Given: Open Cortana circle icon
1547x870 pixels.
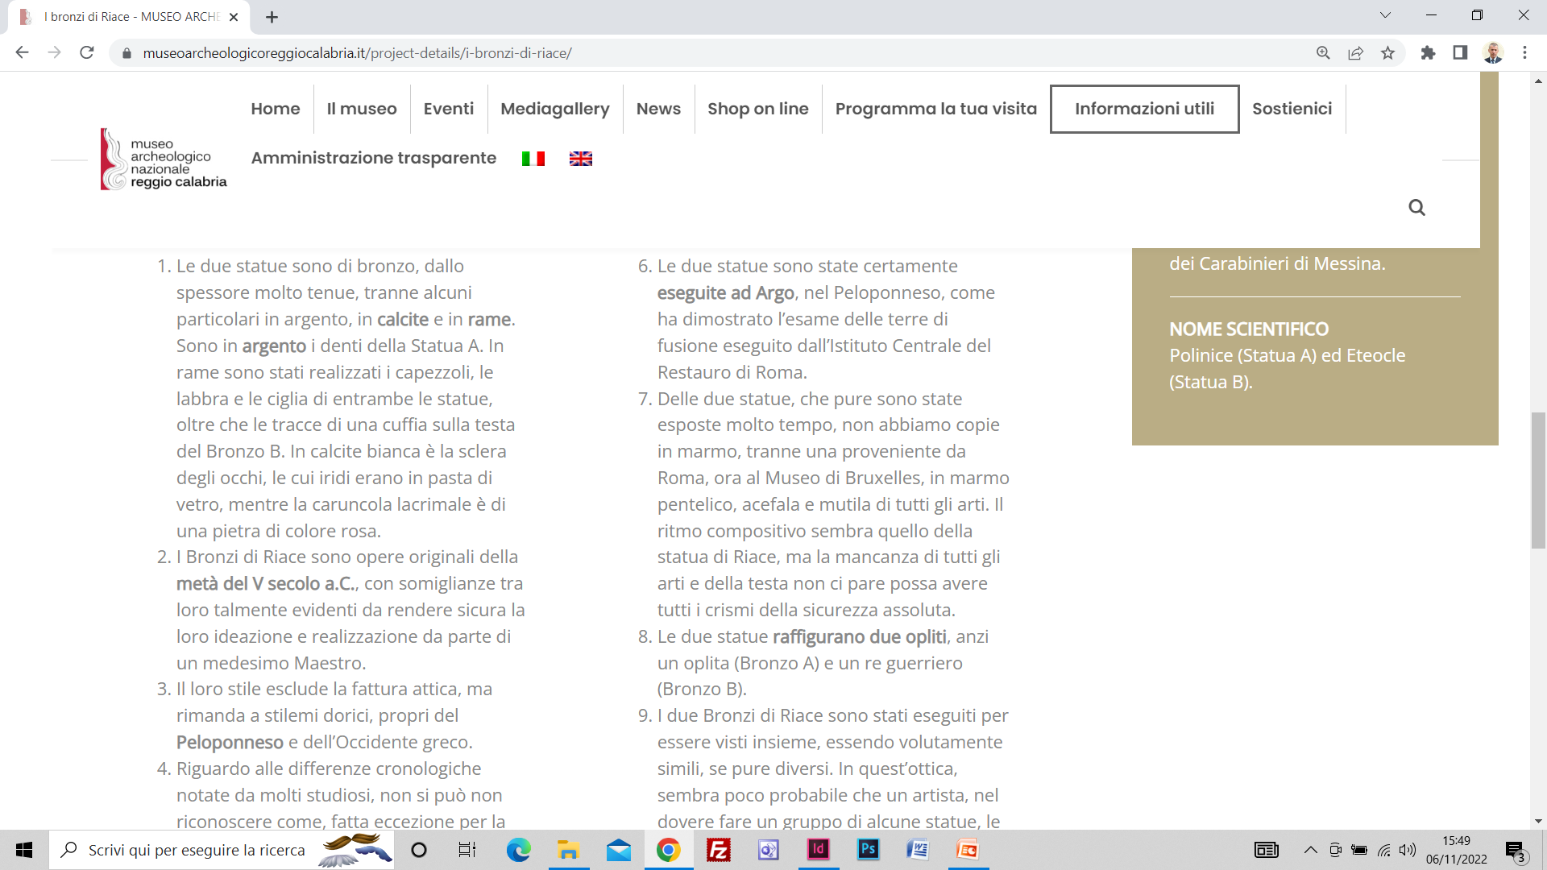Looking at the screenshot, I should coord(419,850).
